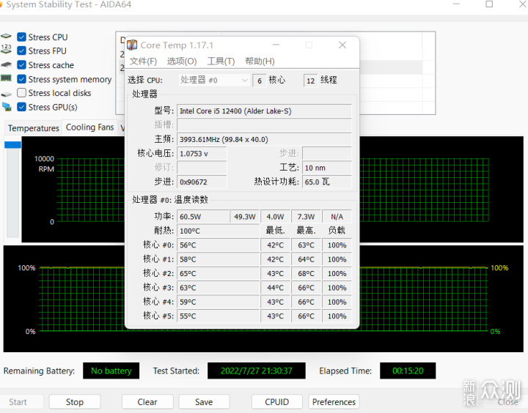Click the 核心 #0 temperature 56°C
The width and height of the screenshot is (528, 413).
point(219,245)
